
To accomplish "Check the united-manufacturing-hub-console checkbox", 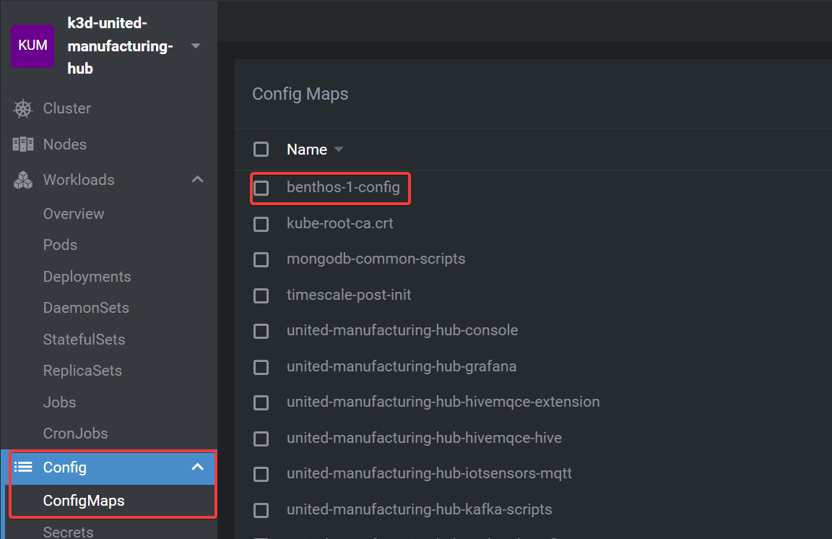I will click(x=261, y=332).
